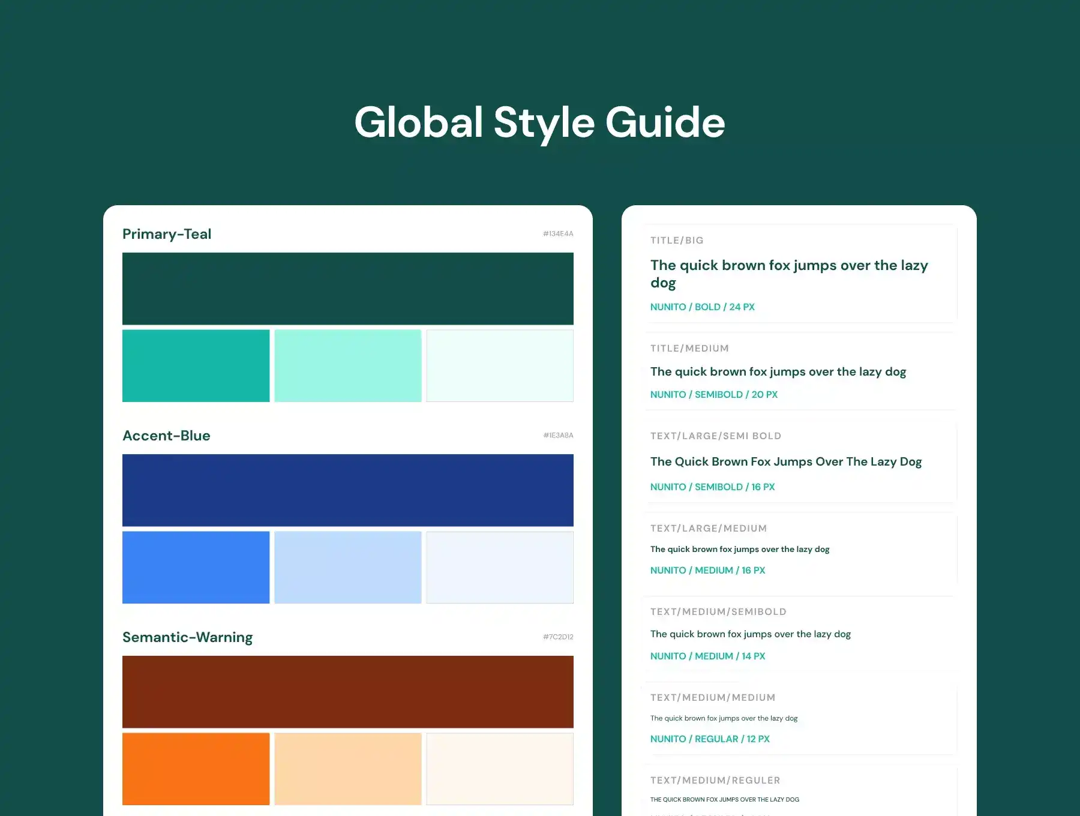Click the #7C2D12 hex code label
Image resolution: width=1080 pixels, height=816 pixels.
tap(558, 637)
